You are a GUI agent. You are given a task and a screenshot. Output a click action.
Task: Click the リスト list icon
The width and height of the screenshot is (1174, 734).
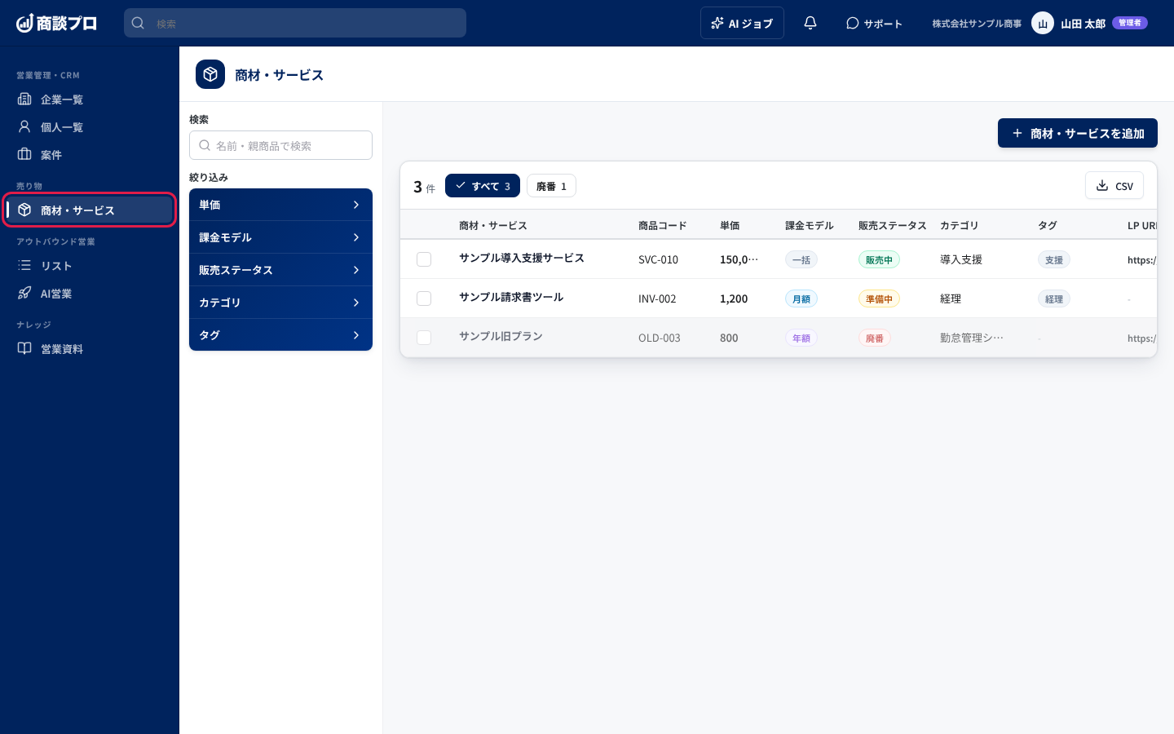(x=24, y=265)
